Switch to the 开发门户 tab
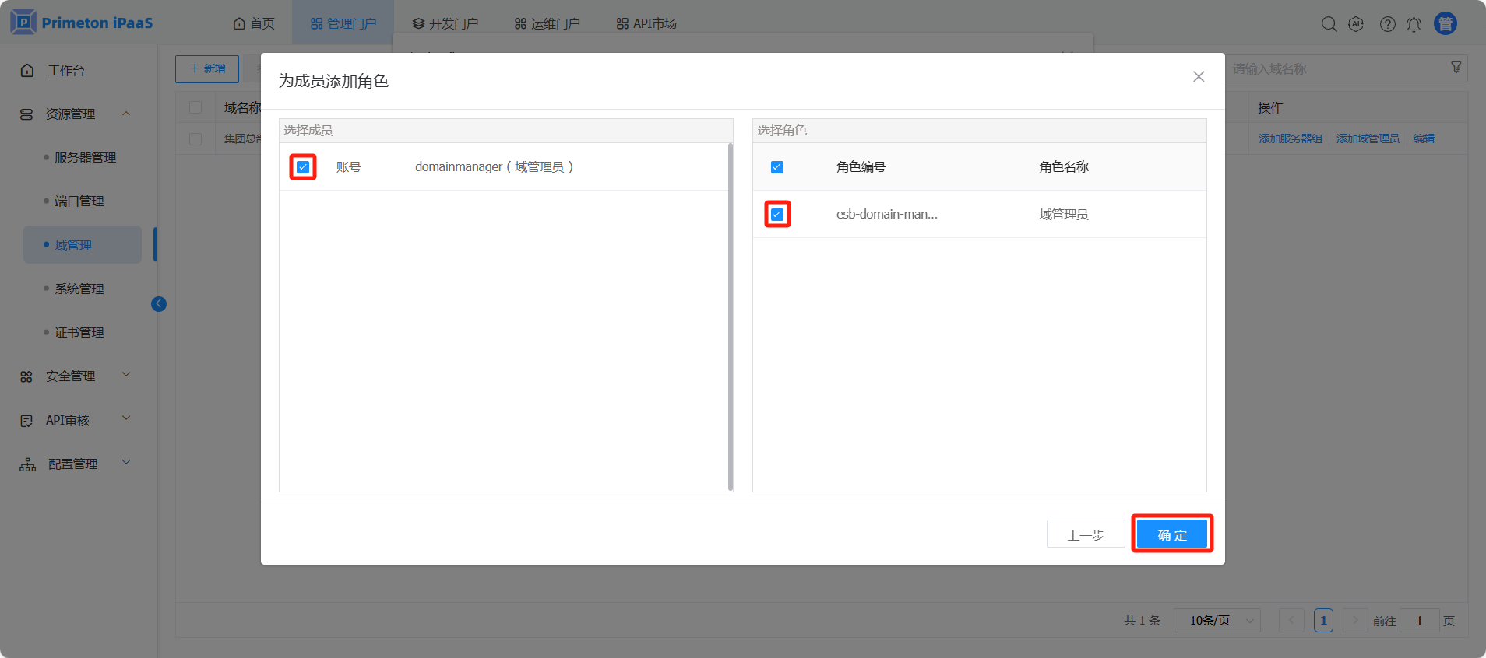The width and height of the screenshot is (1486, 658). click(445, 24)
